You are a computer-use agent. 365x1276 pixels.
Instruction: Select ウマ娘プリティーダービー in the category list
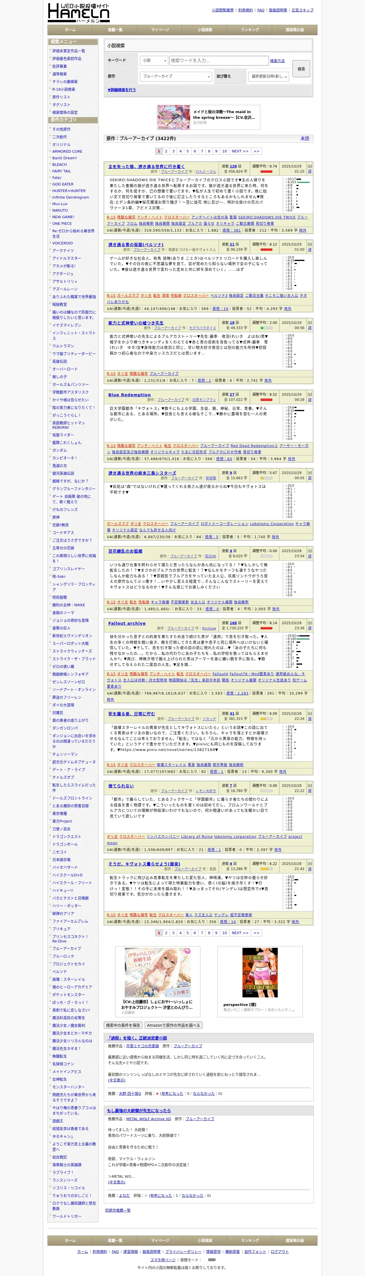point(74,354)
